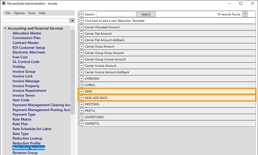Collapse the Accounting and Financial Services tree node
Screen dimensions: 258x155
pyautogui.click(x=5, y=28)
